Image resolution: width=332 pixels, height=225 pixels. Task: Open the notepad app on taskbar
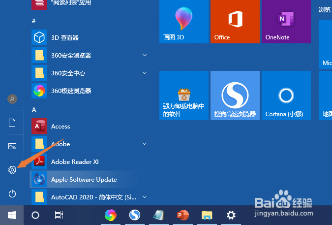[158, 215]
